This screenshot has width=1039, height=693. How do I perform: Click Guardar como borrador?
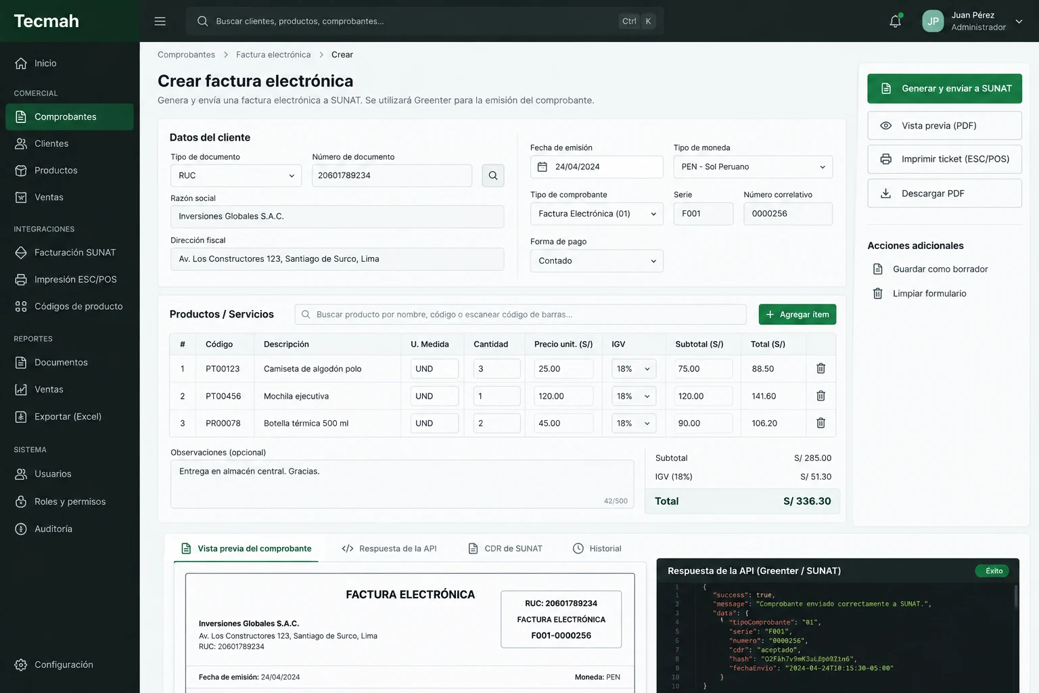tap(931, 269)
